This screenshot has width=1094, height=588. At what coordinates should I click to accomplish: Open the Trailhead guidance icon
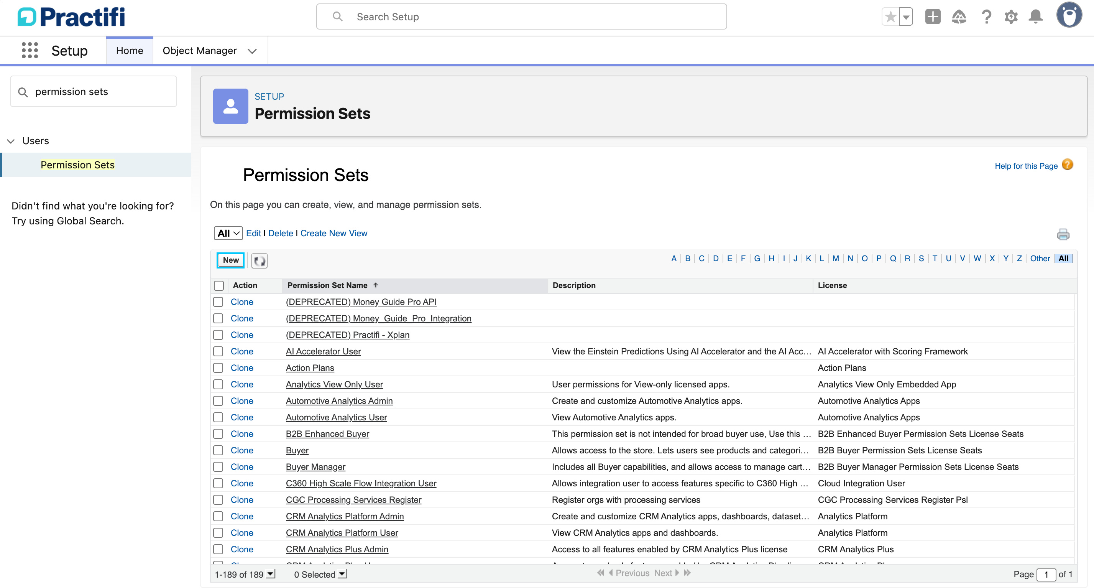coord(959,16)
